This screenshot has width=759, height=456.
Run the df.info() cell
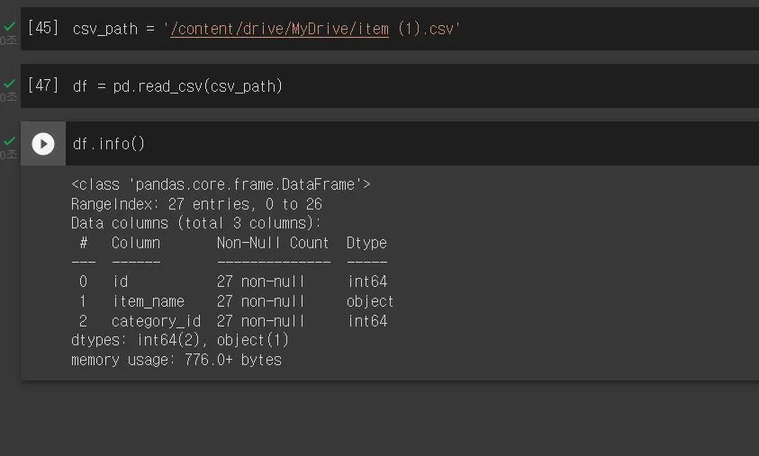pyautogui.click(x=43, y=144)
